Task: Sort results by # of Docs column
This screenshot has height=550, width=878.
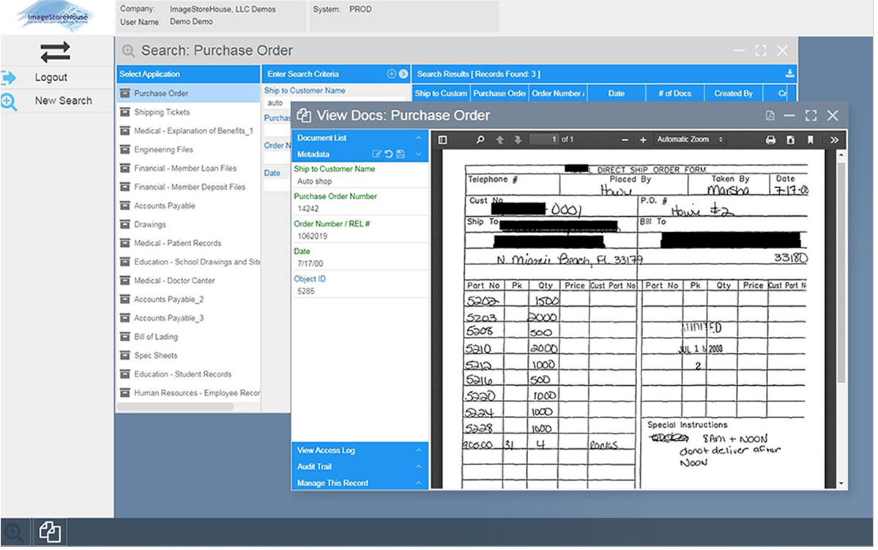Action: (x=674, y=94)
